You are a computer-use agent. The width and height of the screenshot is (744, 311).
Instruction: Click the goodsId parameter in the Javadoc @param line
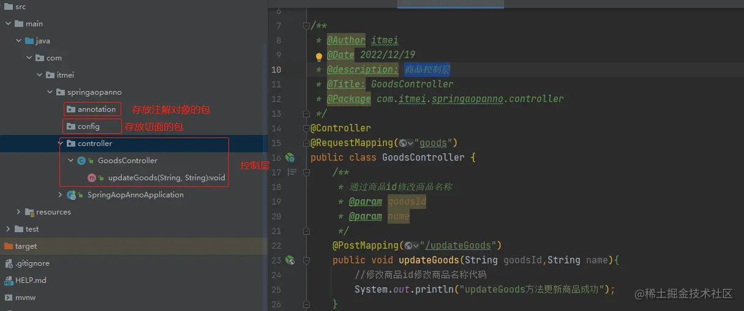407,202
